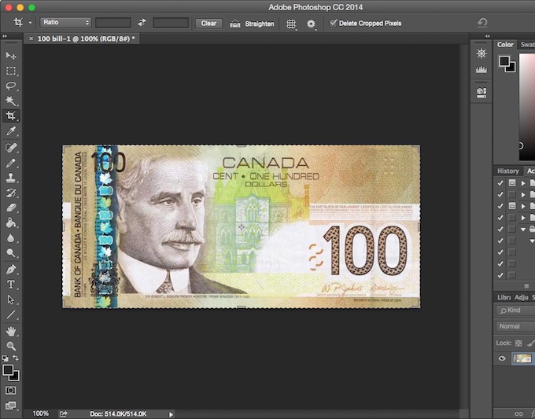Open crop overlay grid options
The image size is (535, 419).
(x=291, y=24)
